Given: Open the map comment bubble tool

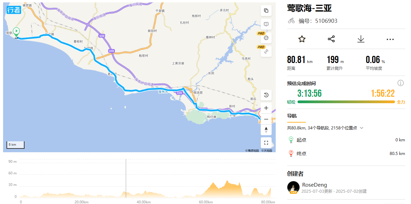Looking at the screenshot, I should tap(266, 24).
